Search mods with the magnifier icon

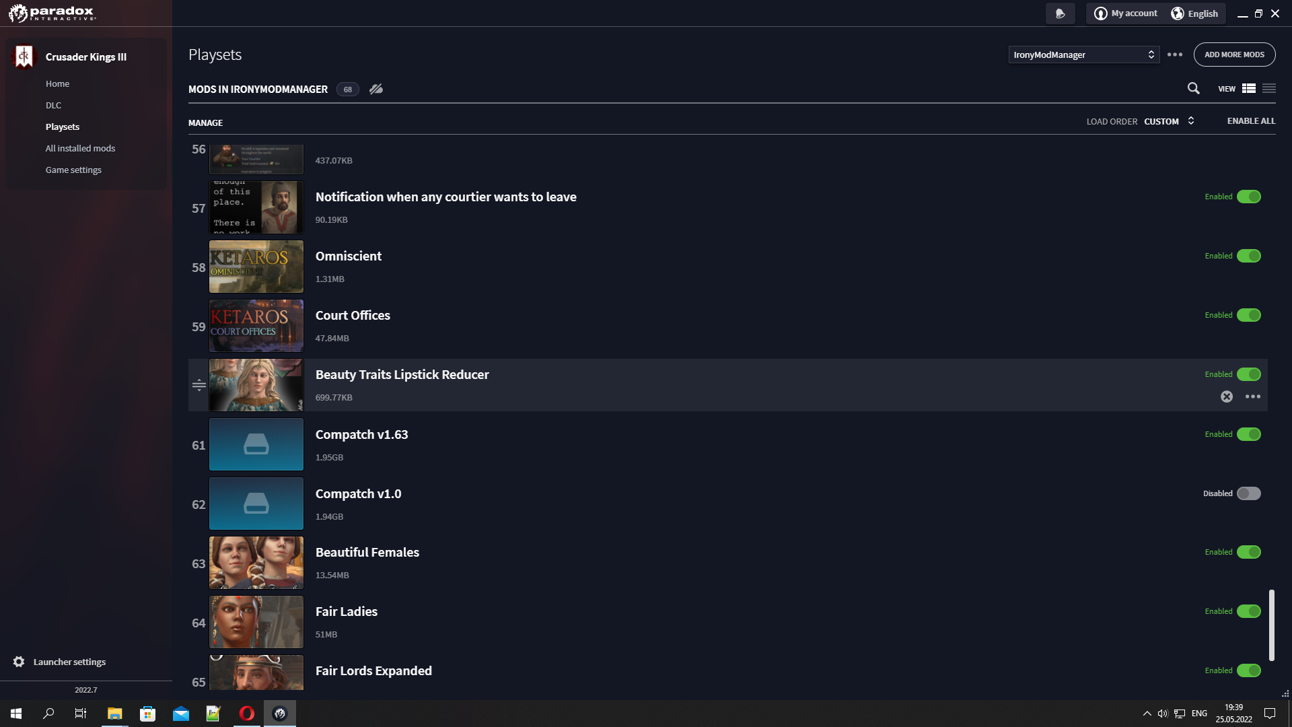1194,88
